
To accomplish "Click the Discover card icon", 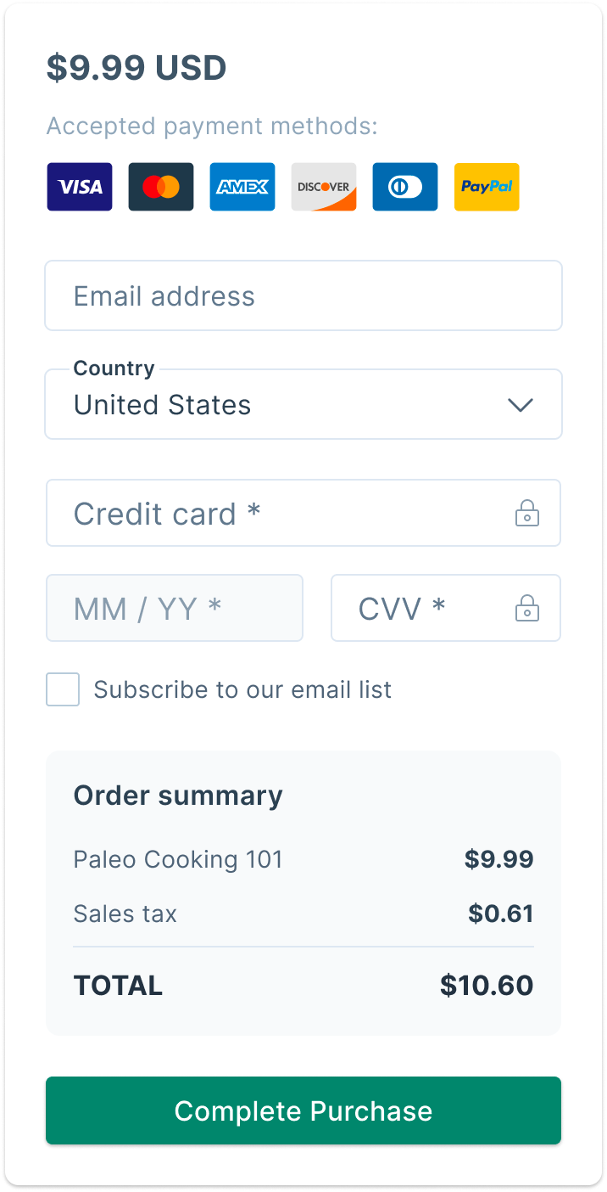I will (324, 187).
